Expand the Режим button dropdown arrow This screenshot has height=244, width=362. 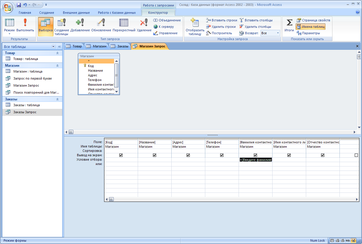tap(9, 34)
